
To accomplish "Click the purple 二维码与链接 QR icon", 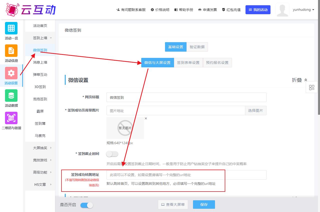I will pos(11,118).
